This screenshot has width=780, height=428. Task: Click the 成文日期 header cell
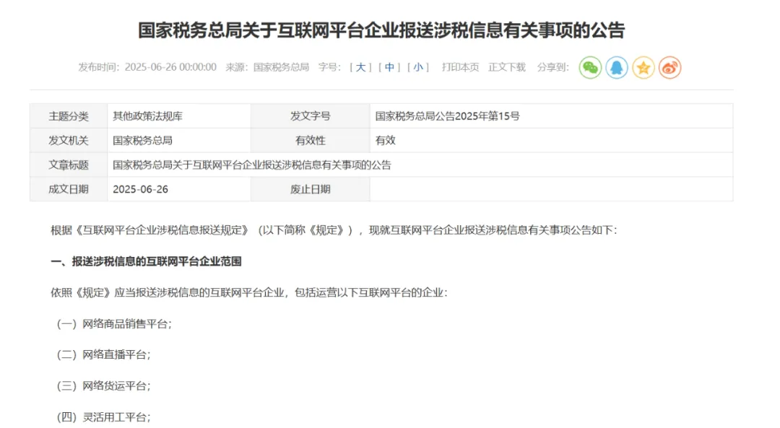point(69,189)
